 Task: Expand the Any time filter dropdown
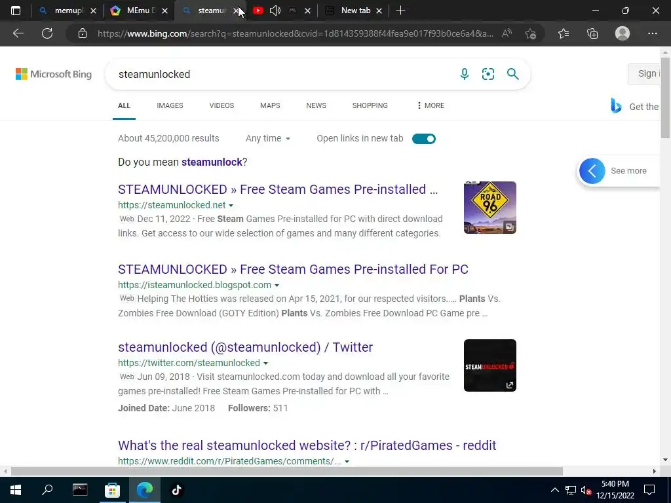pyautogui.click(x=268, y=139)
